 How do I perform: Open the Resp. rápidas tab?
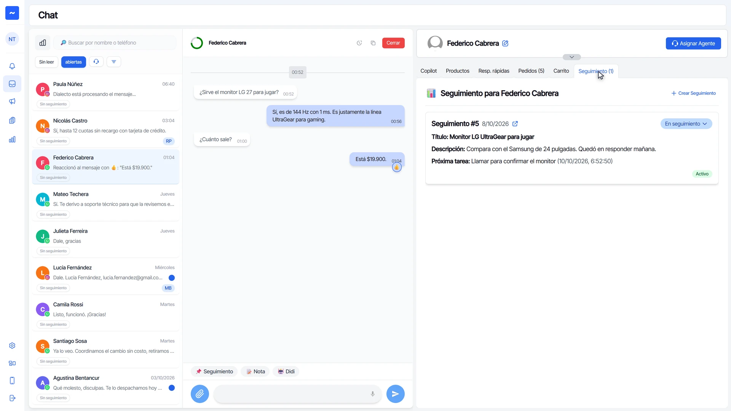click(494, 71)
